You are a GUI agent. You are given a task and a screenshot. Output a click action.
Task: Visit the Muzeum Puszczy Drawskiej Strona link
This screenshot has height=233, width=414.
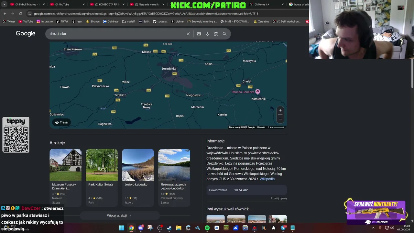point(56,203)
